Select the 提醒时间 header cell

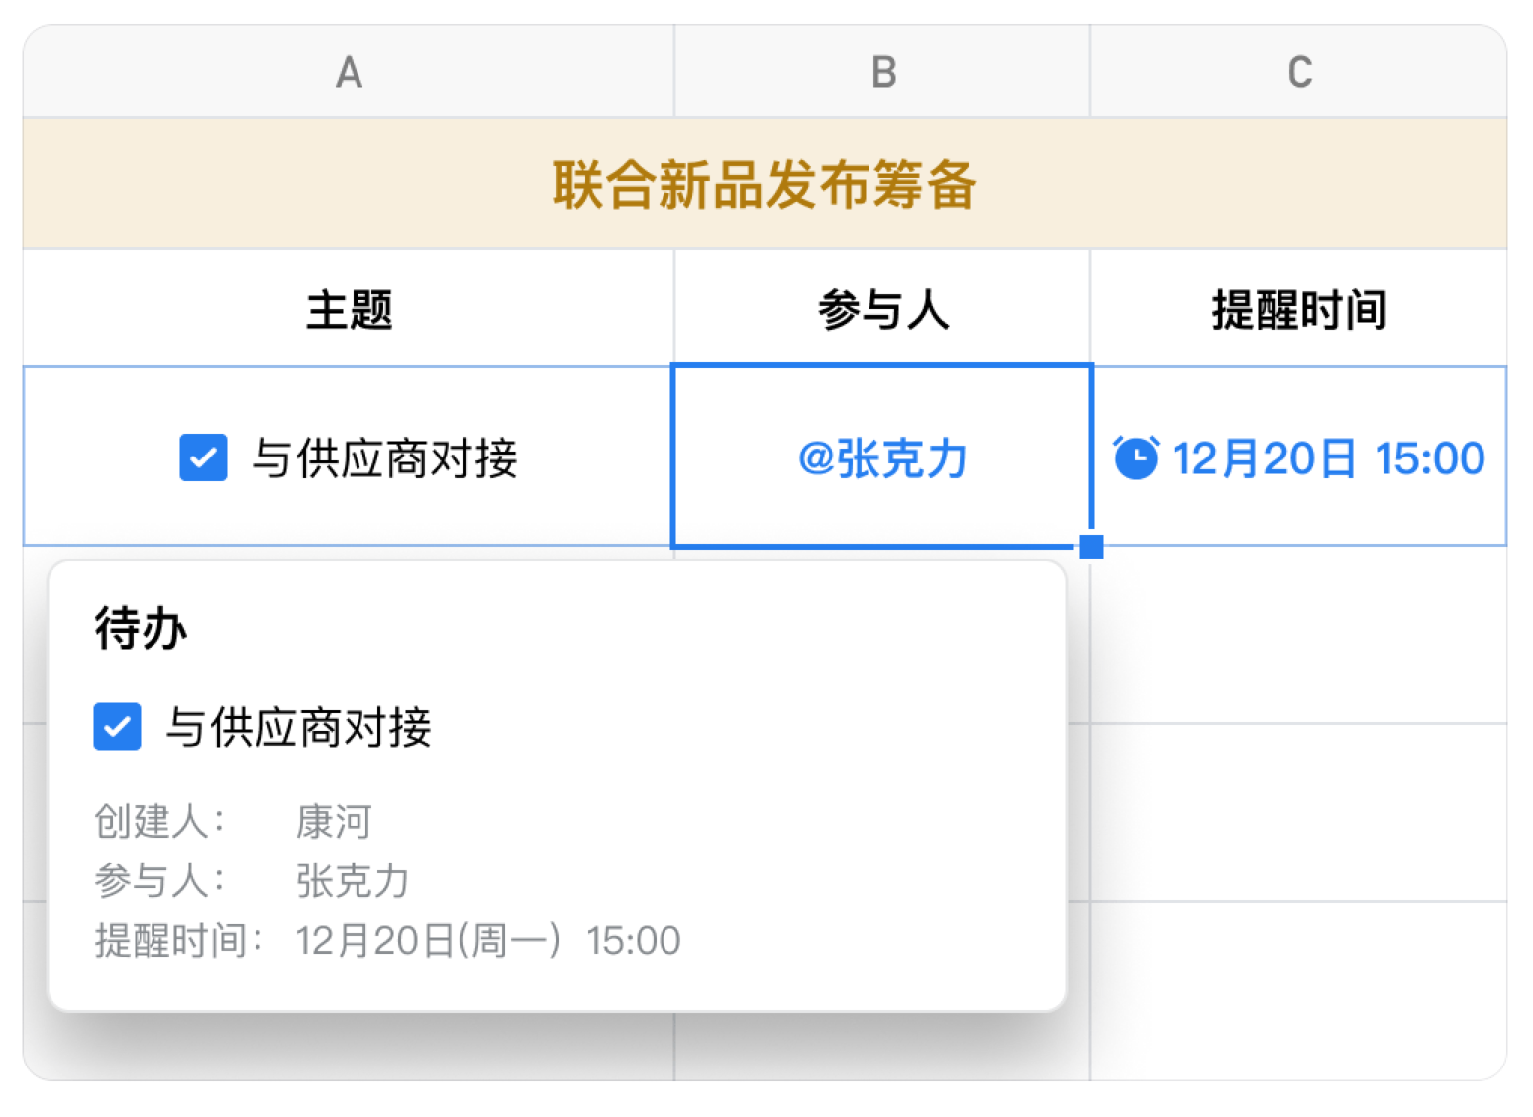tap(1299, 308)
